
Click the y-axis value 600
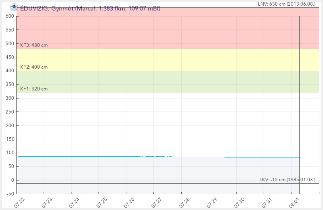pos(10,16)
